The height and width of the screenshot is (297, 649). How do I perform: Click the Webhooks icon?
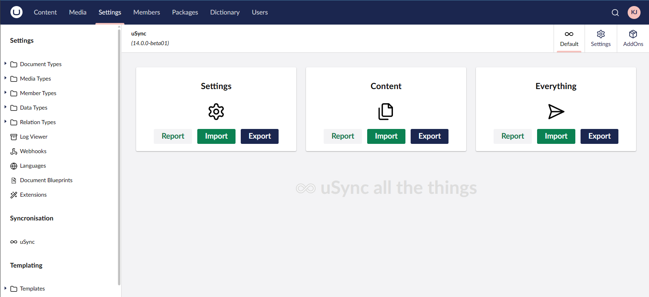pyautogui.click(x=14, y=152)
